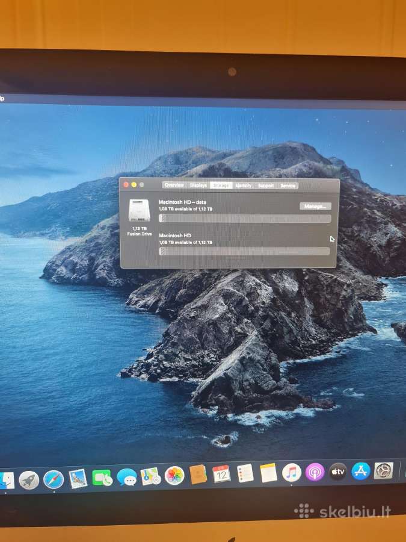
Task: Open System Preferences from the Dock
Action: (x=384, y=470)
